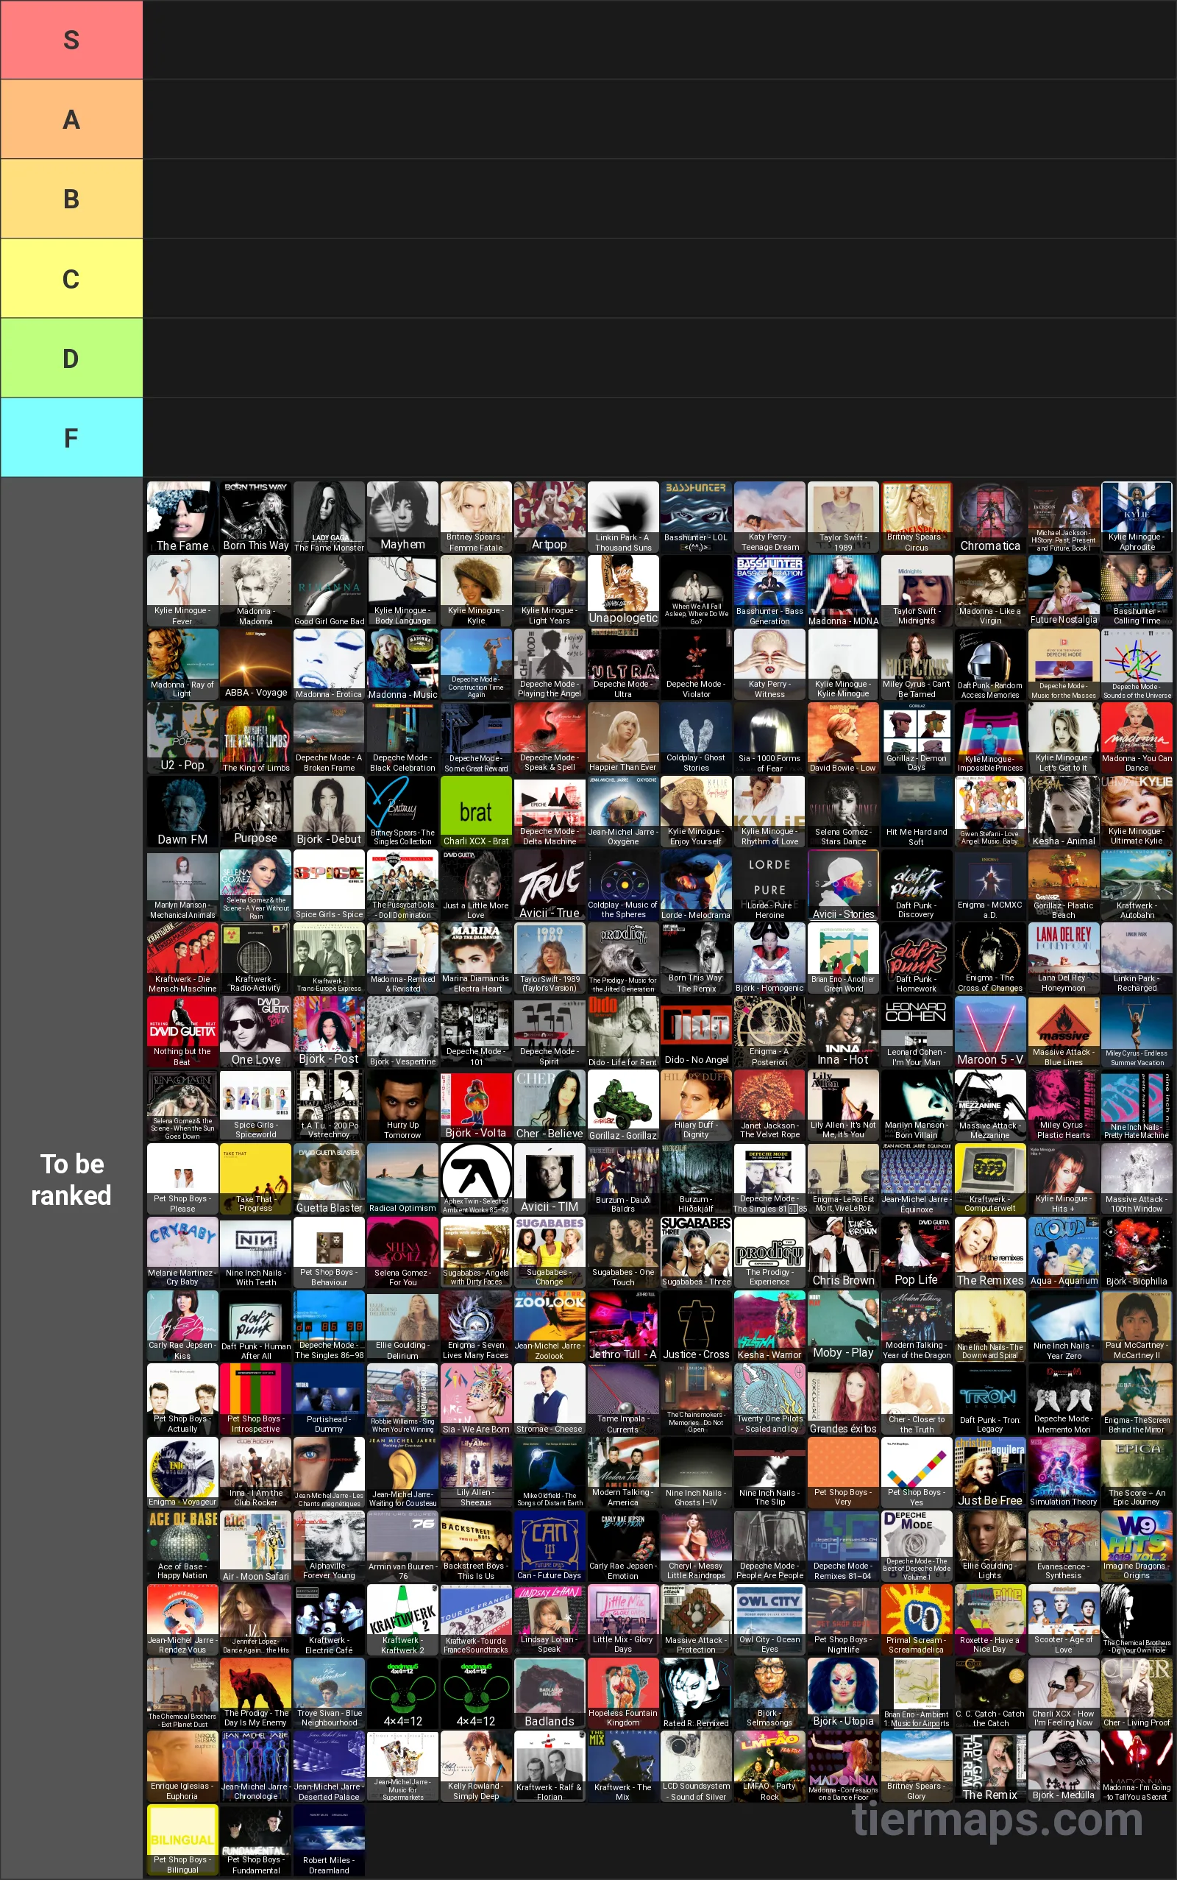
Task: Click Dido No Angel cover
Action: coord(696,1032)
